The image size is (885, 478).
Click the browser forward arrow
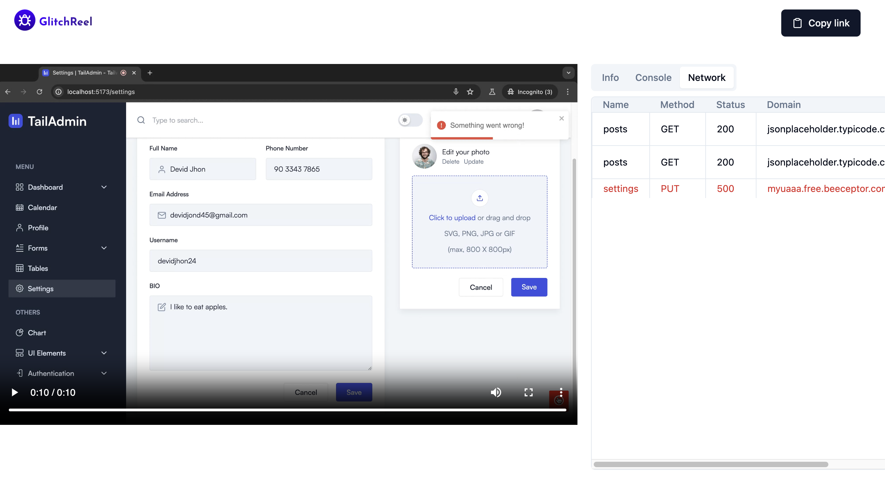[x=23, y=92]
